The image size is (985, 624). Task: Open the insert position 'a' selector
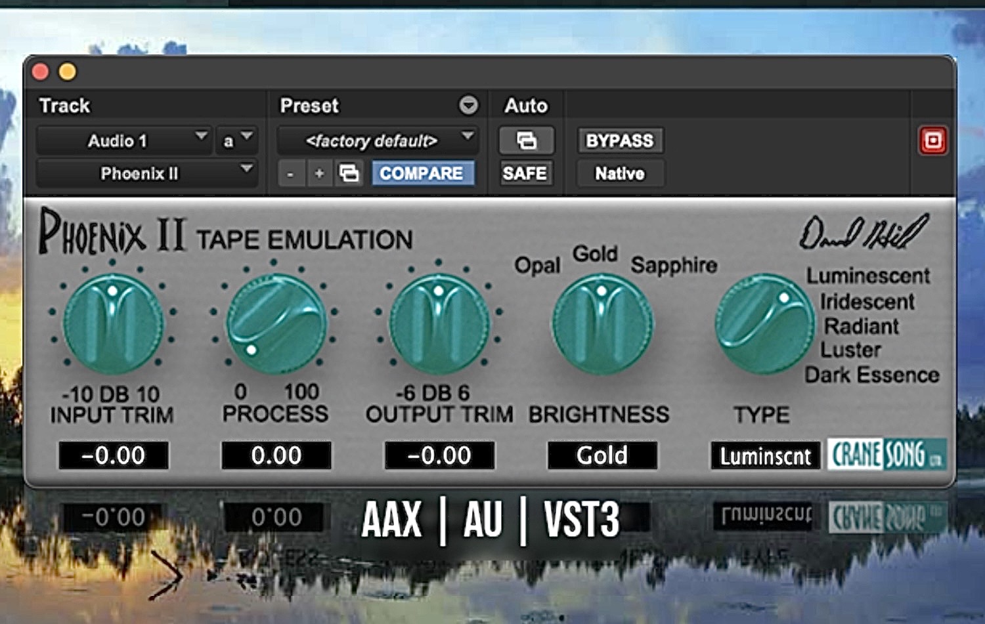(x=236, y=140)
